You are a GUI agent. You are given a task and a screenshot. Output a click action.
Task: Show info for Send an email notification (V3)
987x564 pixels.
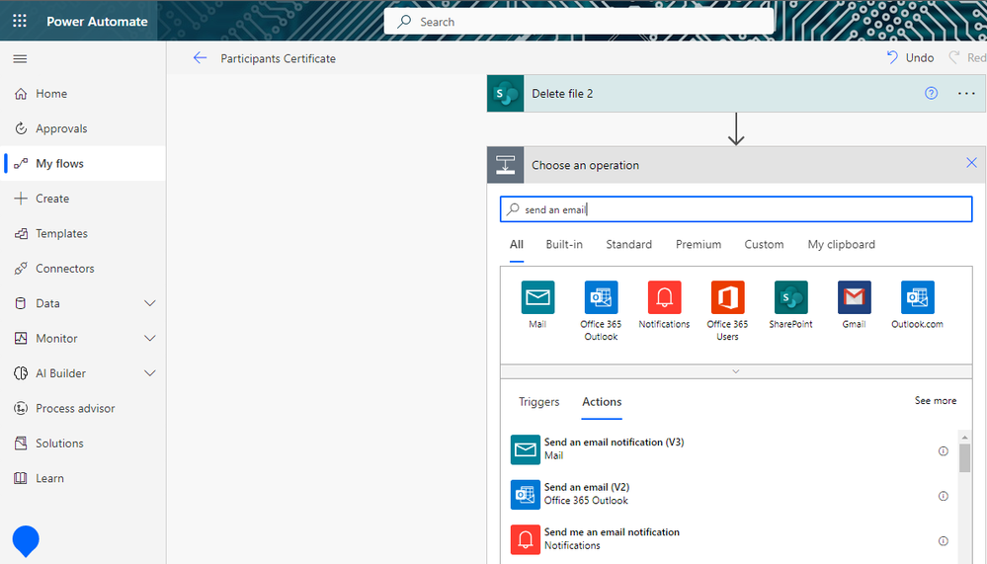coord(943,450)
